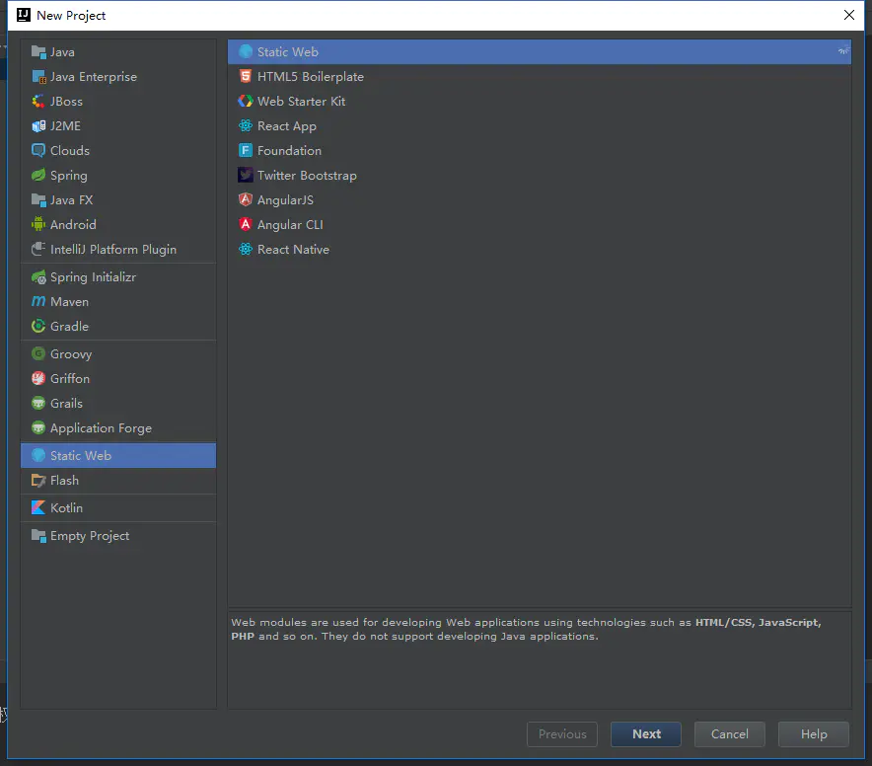Click the Gradle icon
Viewport: 872px width, 766px height.
point(38,326)
